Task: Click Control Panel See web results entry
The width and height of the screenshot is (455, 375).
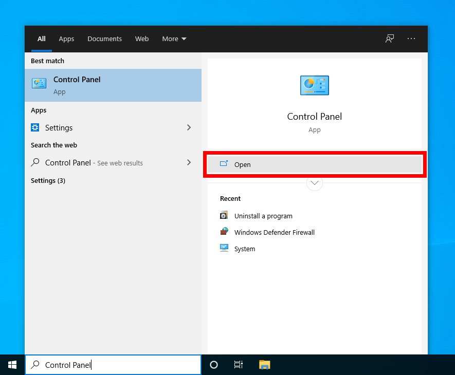Action: coord(113,163)
